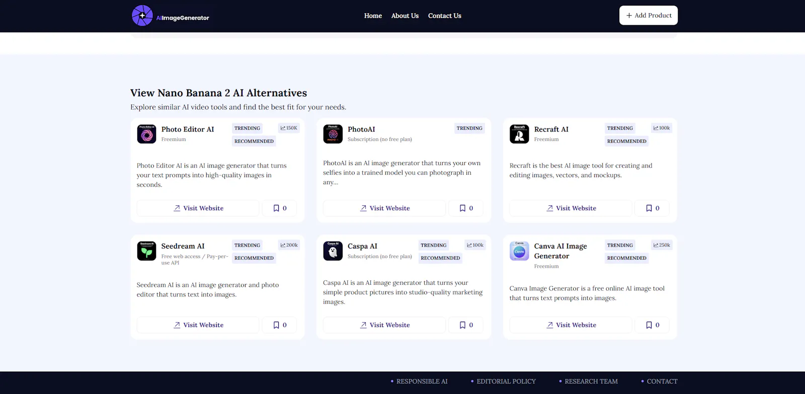Screen dimensions: 805x394
Task: Click Canva AI's TRENDING tag
Action: [x=620, y=245]
